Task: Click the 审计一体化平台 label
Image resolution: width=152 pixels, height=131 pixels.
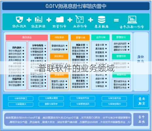Action: pos(132,27)
